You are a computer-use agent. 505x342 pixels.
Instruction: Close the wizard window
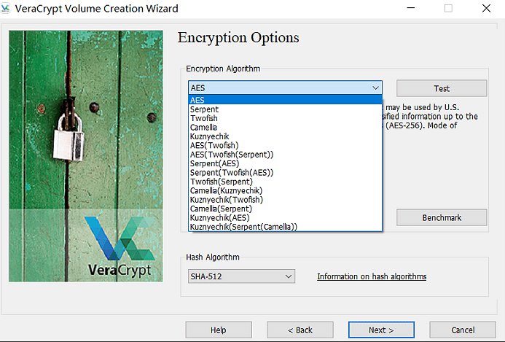coord(486,8)
